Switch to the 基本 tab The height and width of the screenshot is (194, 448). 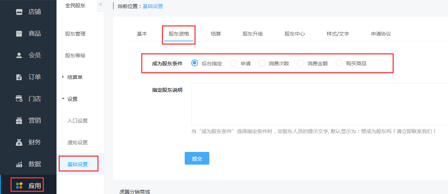click(x=142, y=34)
